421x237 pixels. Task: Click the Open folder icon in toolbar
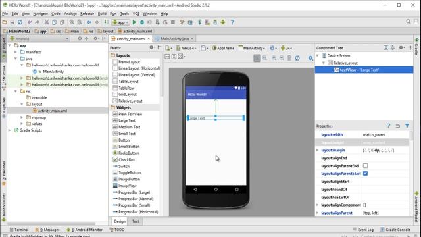5,22
